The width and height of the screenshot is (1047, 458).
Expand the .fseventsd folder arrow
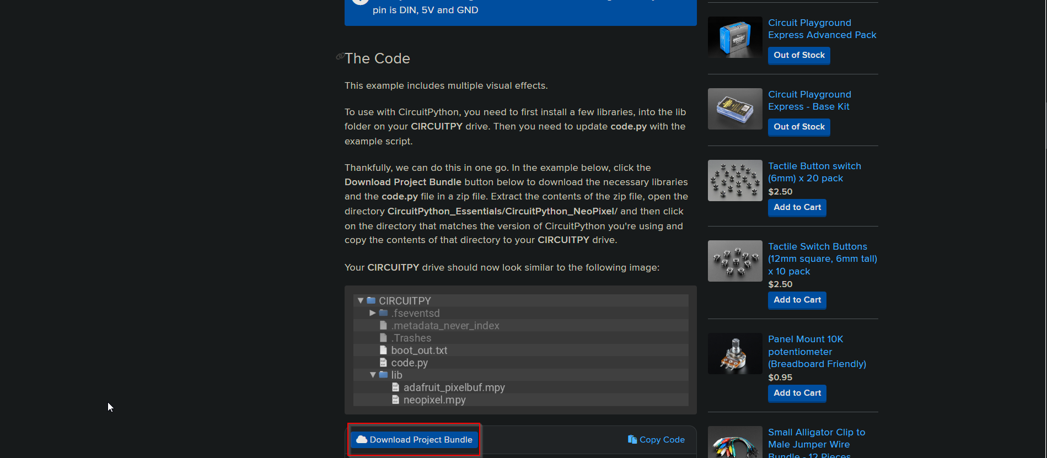tap(373, 313)
